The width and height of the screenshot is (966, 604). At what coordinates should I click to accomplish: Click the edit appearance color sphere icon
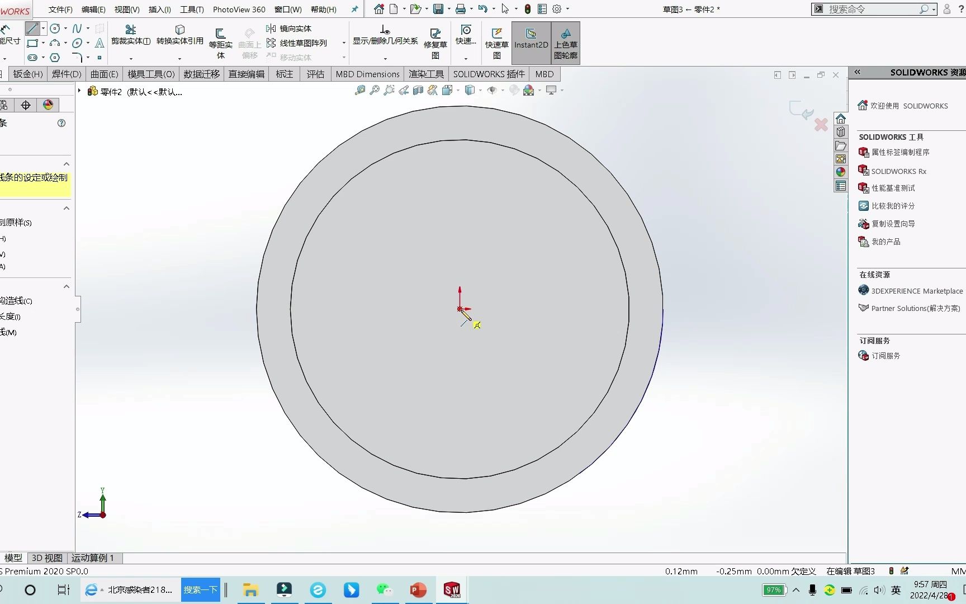528,90
